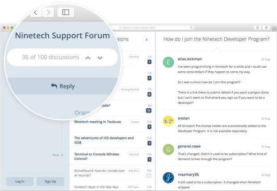The image size is (277, 191).
Task: Click the browser forward arrow button
Action: pyautogui.click(x=48, y=12)
